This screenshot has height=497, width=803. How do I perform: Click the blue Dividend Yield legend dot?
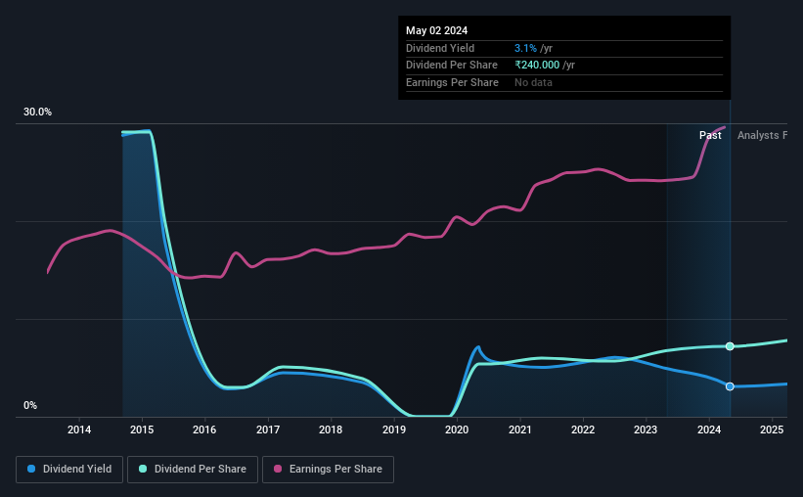tap(31, 469)
